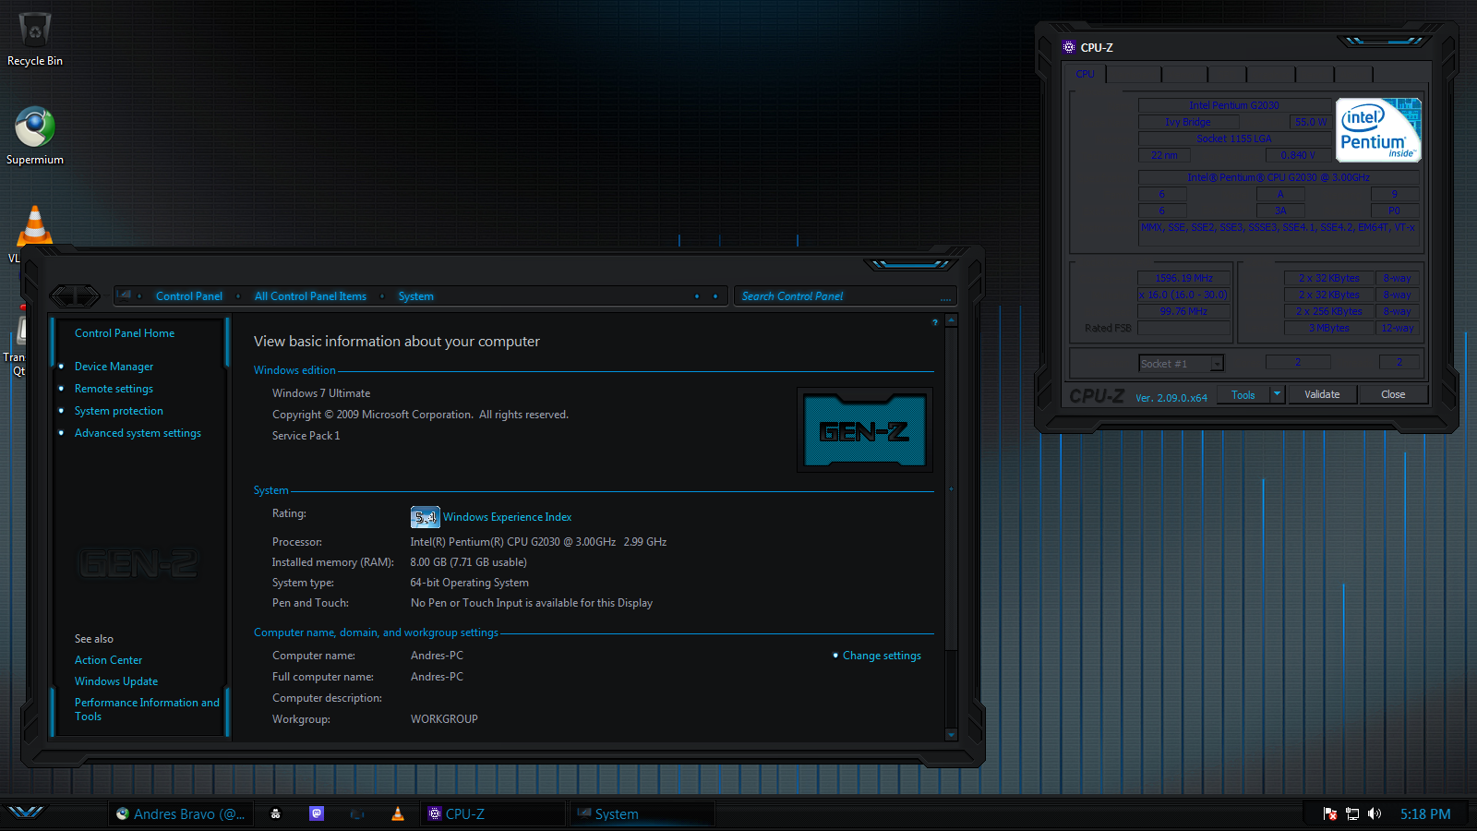
Task: Open Device Manager link
Action: [114, 367]
